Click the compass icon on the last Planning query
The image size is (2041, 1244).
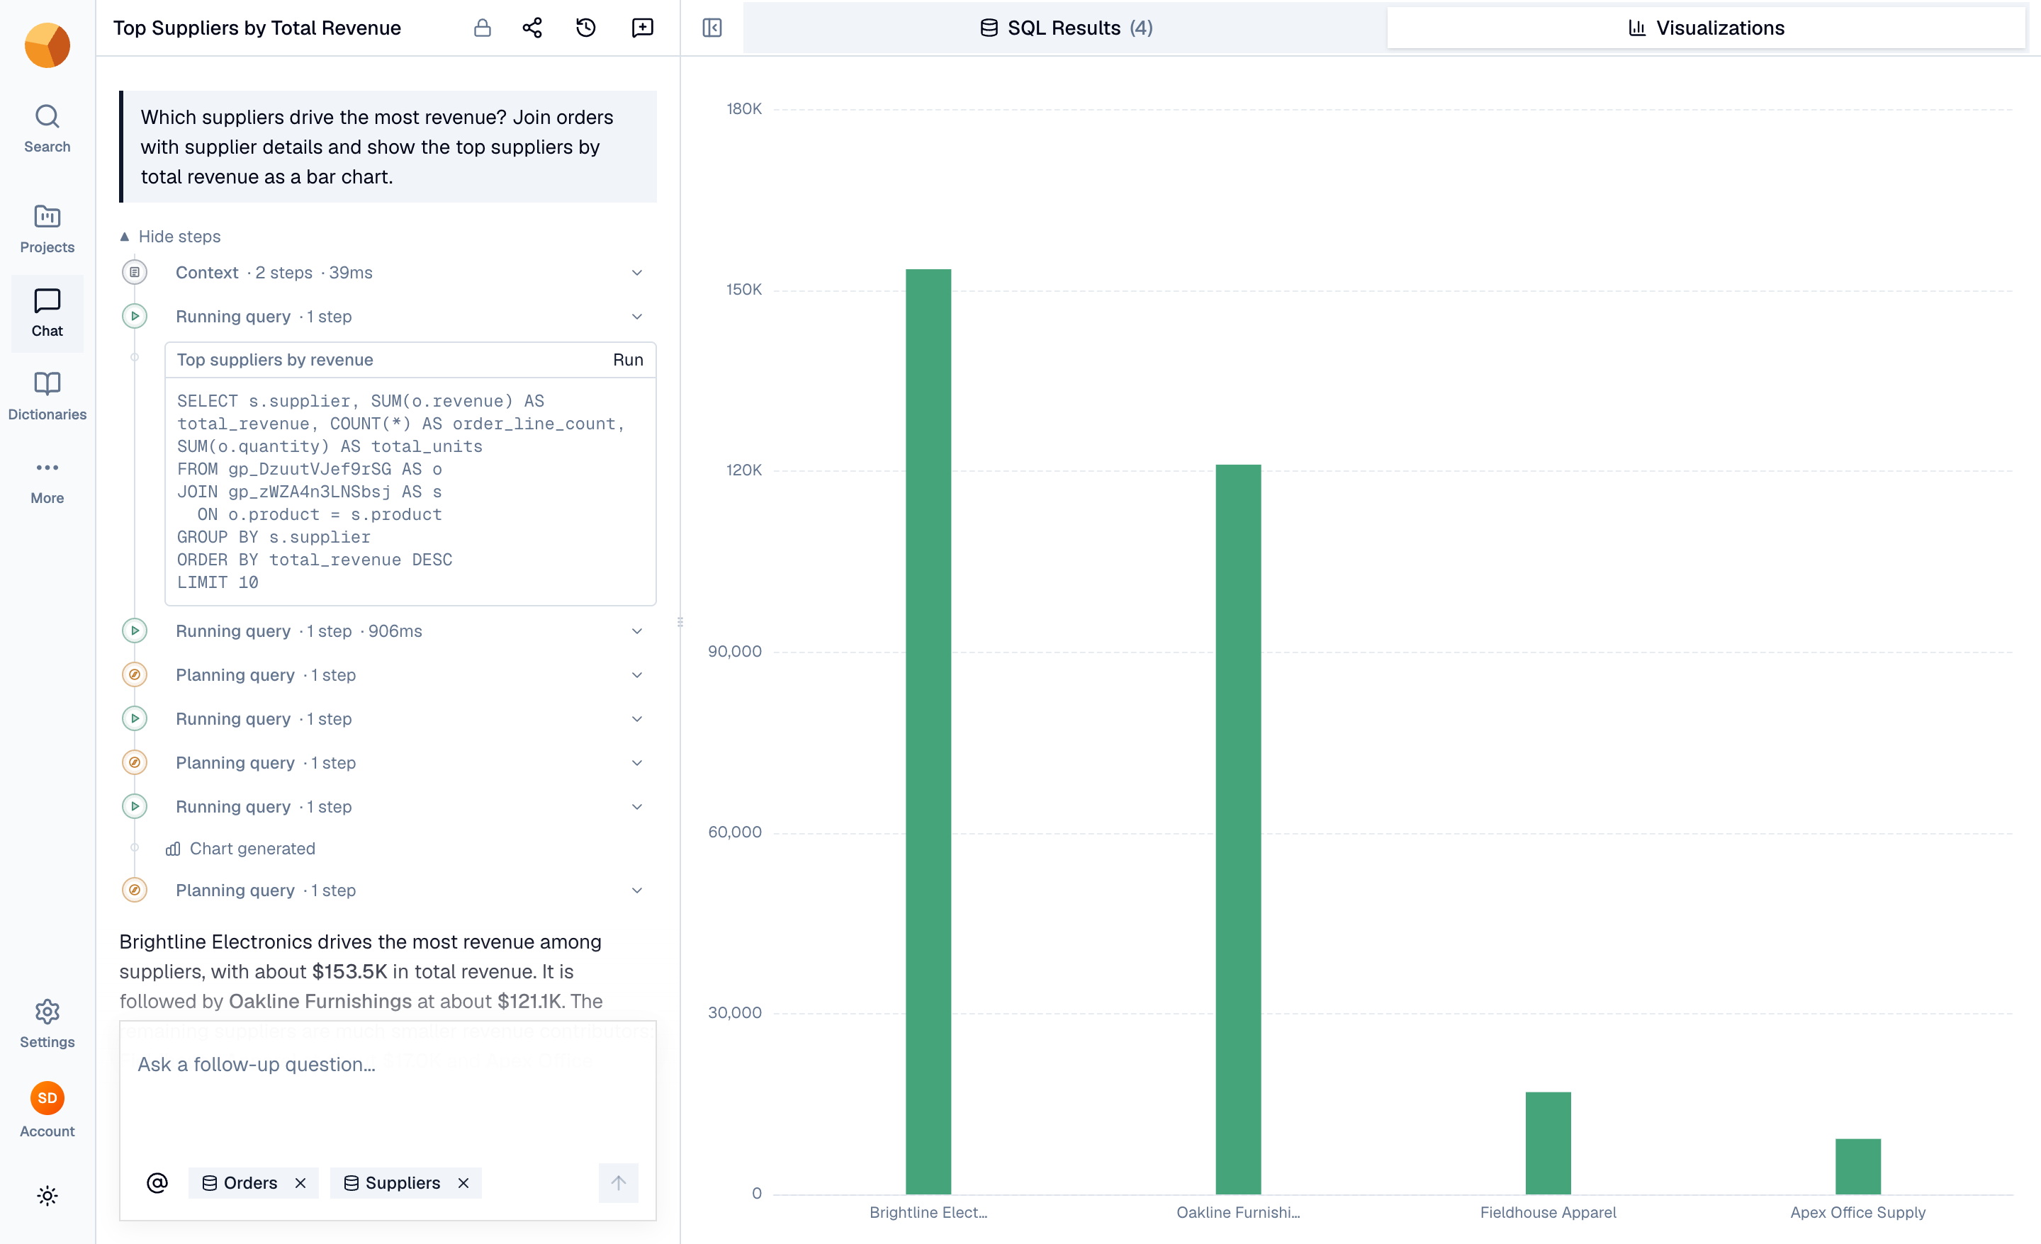(x=134, y=890)
